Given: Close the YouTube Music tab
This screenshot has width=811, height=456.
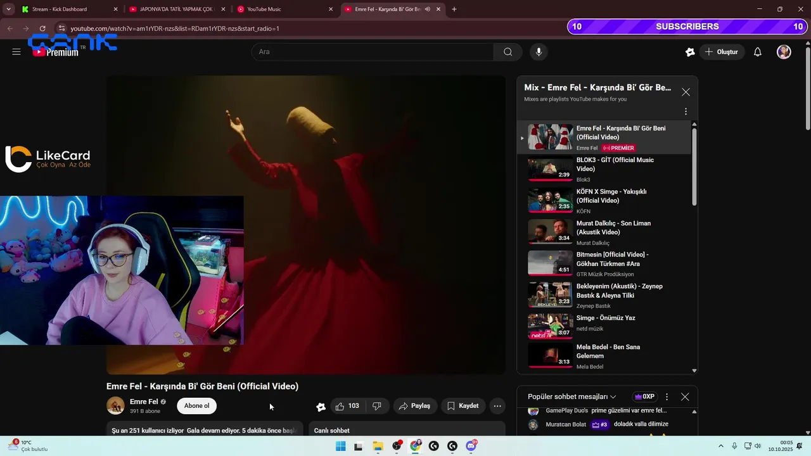Looking at the screenshot, I should click(331, 9).
